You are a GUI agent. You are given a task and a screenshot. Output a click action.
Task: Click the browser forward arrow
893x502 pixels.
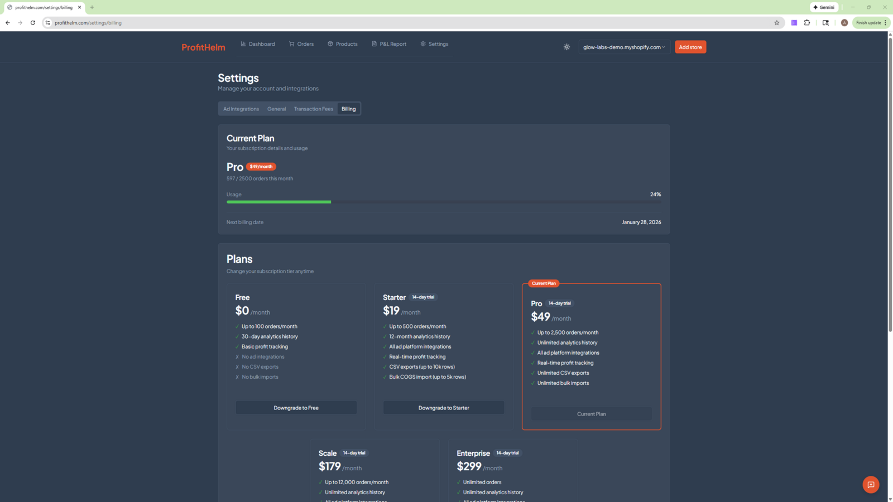[20, 23]
